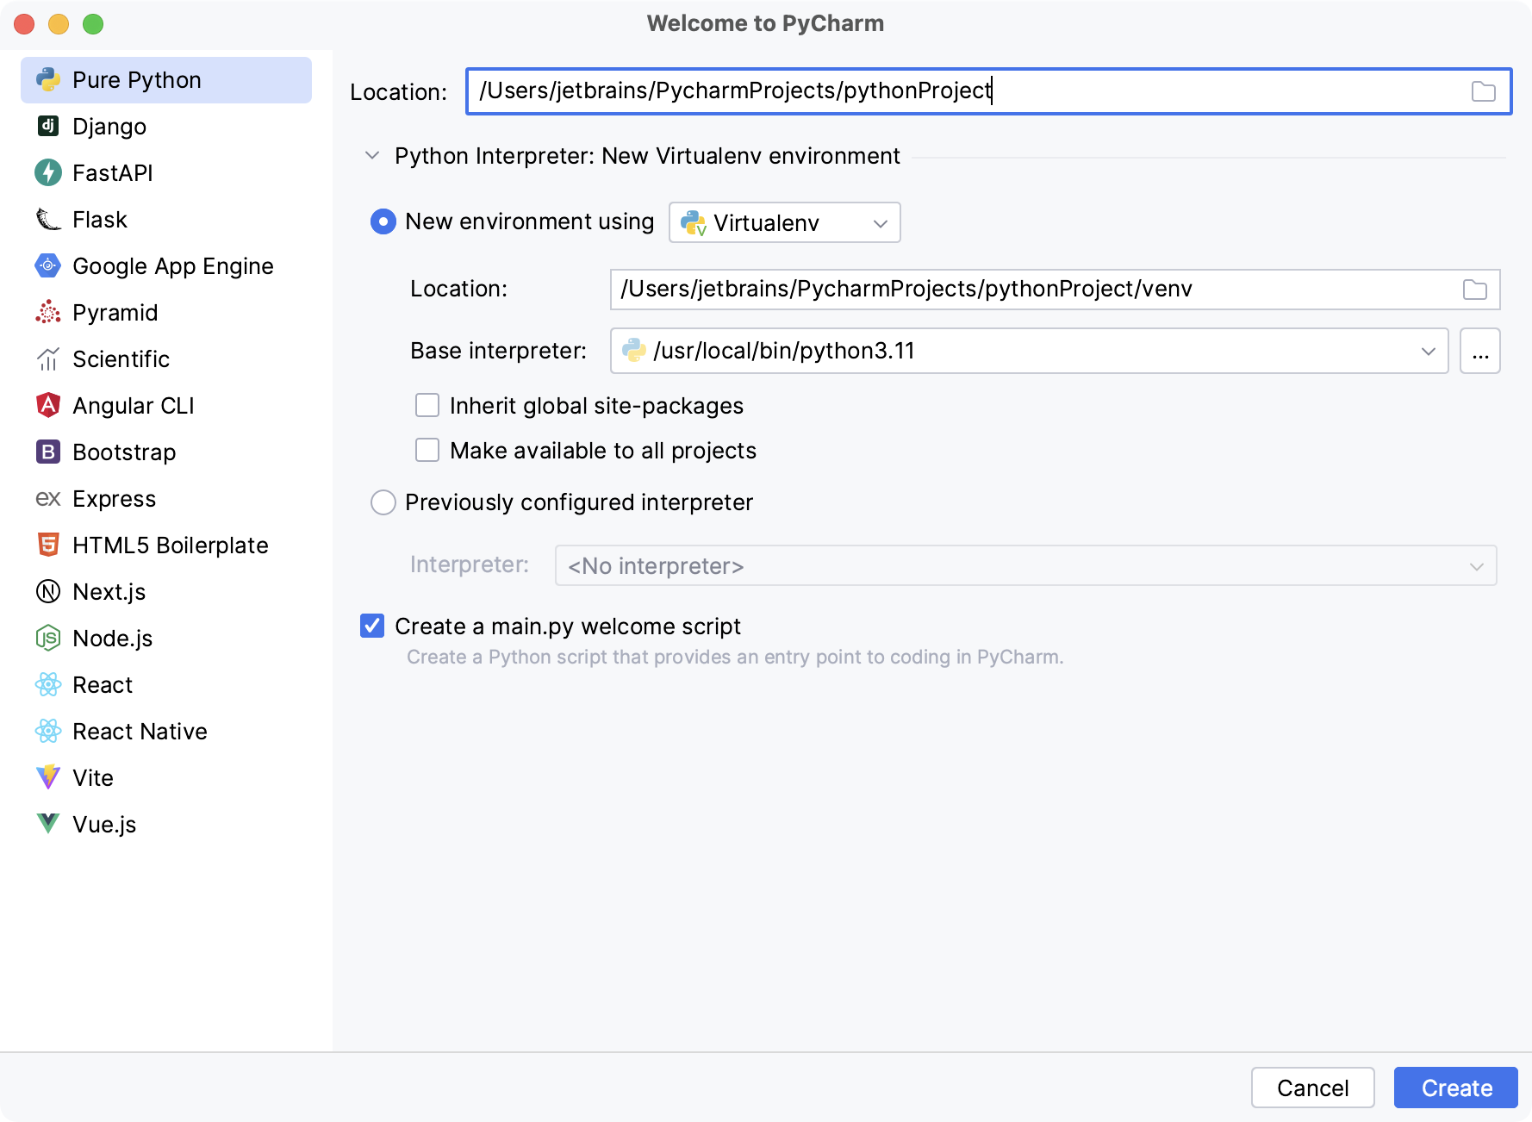1532x1122 pixels.
Task: Select the Scientific chart icon
Action: 48,359
